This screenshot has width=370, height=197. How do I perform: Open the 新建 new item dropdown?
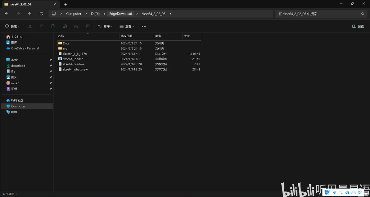pyautogui.click(x=12, y=26)
